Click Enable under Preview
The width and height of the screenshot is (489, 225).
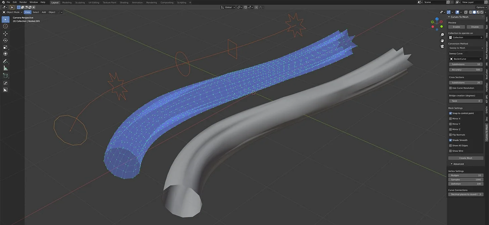point(456,27)
